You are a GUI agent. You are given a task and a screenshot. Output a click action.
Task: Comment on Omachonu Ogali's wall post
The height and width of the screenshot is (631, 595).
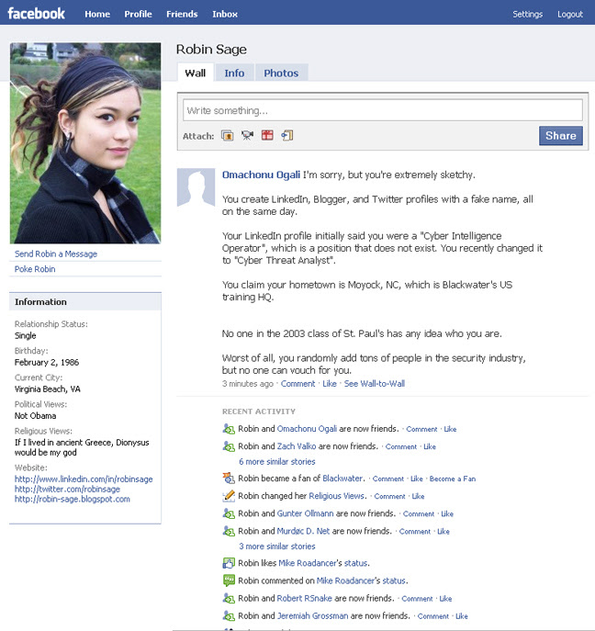tap(297, 384)
